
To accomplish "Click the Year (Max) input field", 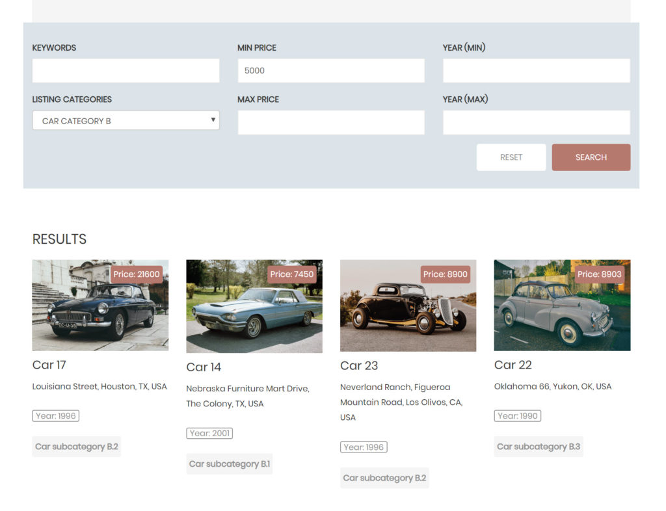I will 536,122.
